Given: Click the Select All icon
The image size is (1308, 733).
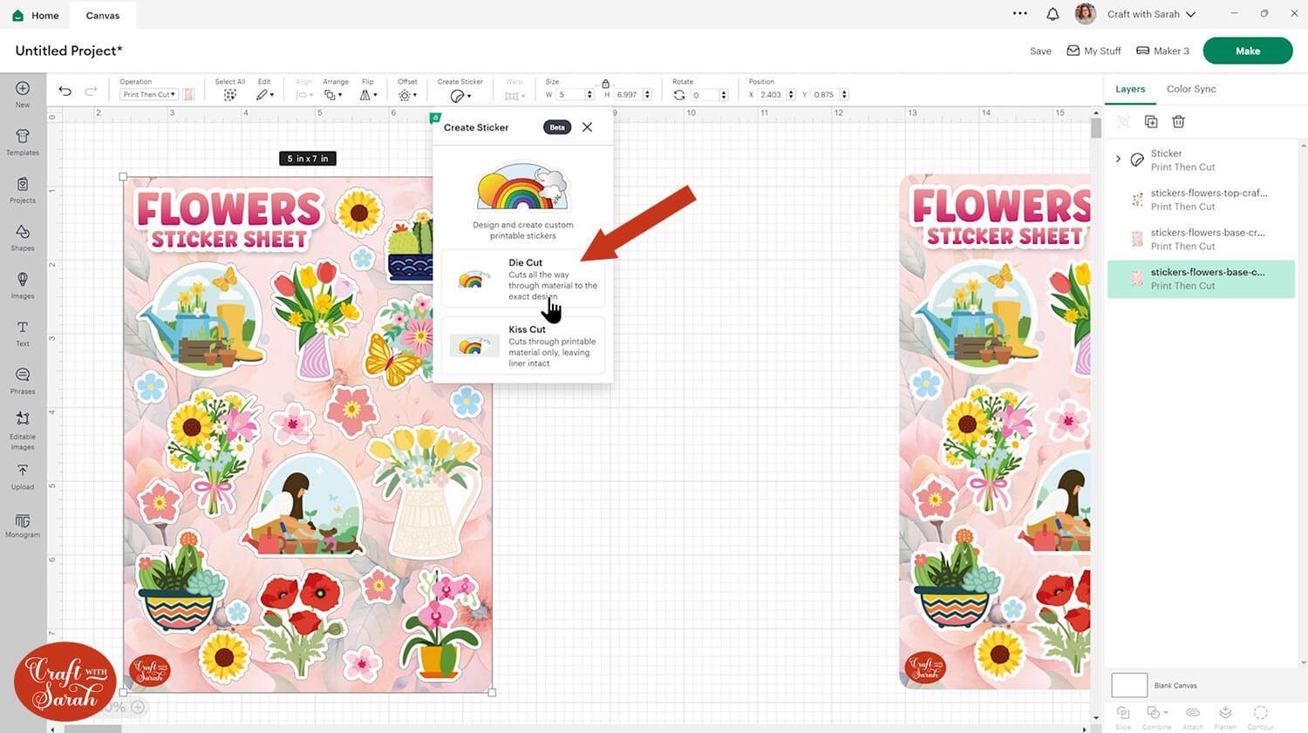Looking at the screenshot, I should [229, 94].
